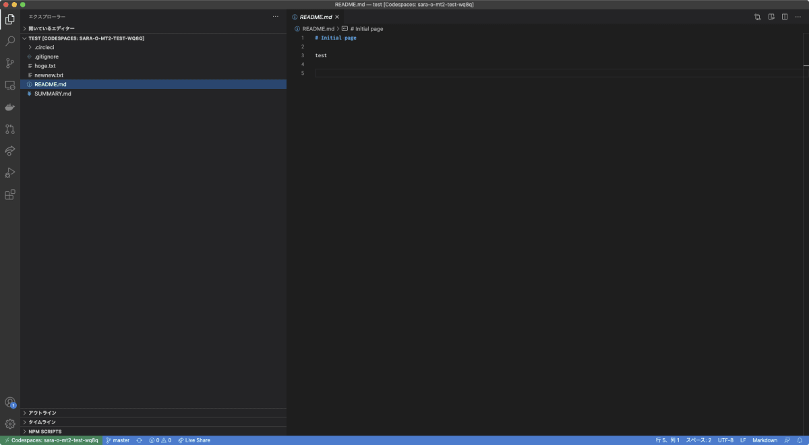Change the LF end-of-line sequence
This screenshot has height=445, width=809.
[x=743, y=440]
